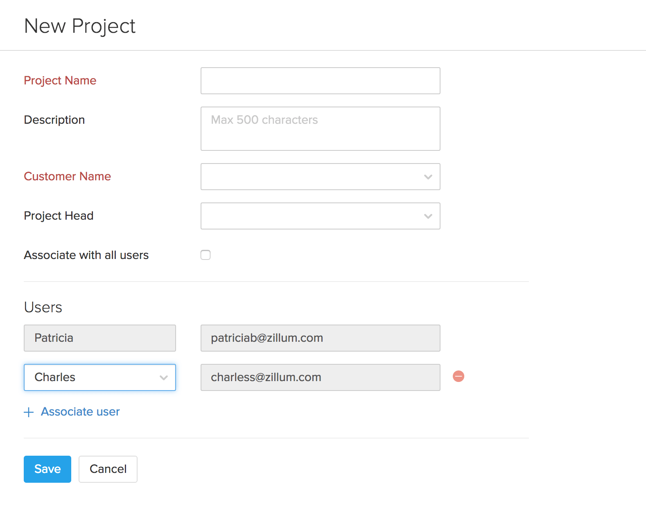Remove the Charles user row with red minus icon
The image size is (646, 527).
[459, 376]
